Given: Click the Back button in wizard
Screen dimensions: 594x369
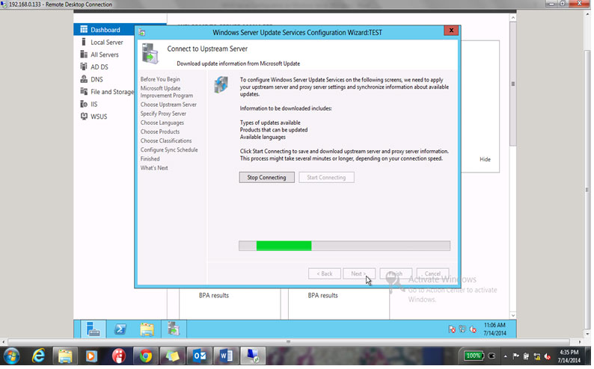Looking at the screenshot, I should point(324,273).
